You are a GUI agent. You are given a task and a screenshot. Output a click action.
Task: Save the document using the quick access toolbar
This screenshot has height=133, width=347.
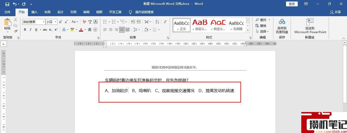point(7,4)
